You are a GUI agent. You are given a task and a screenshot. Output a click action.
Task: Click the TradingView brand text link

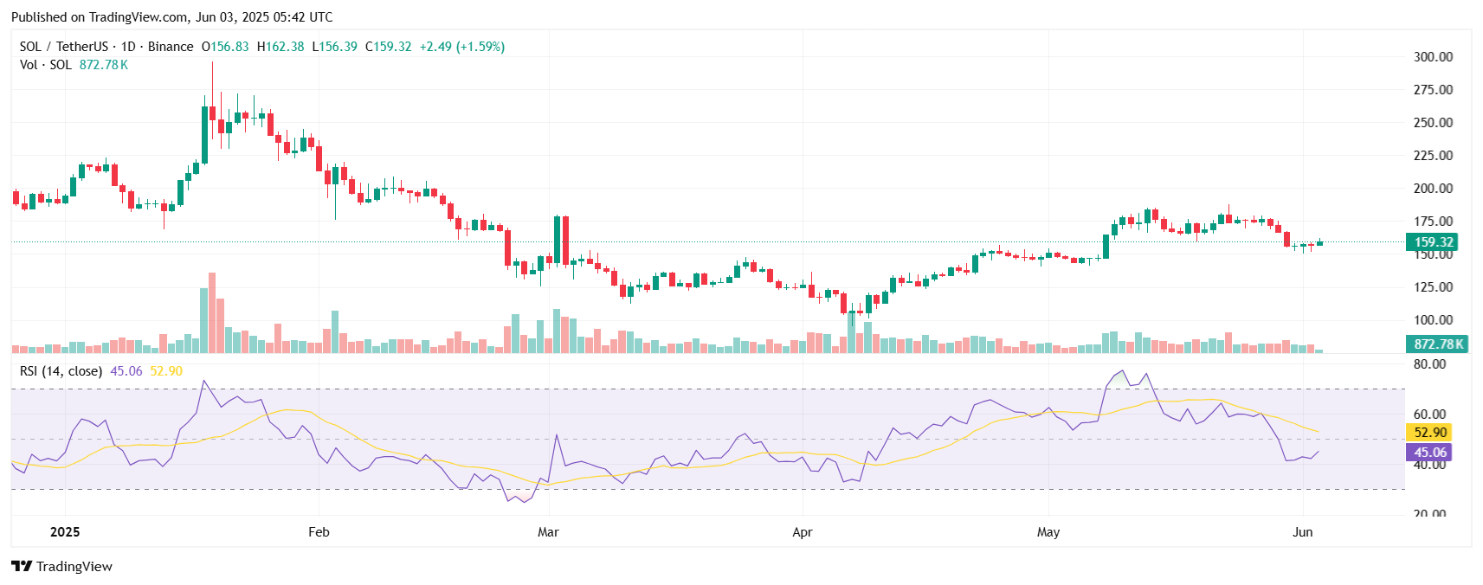tap(74, 567)
